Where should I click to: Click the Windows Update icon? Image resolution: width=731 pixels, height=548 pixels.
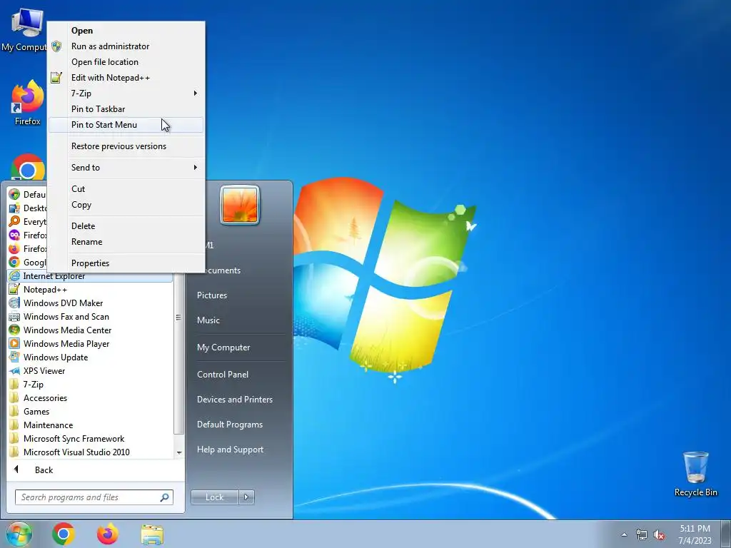click(x=14, y=357)
